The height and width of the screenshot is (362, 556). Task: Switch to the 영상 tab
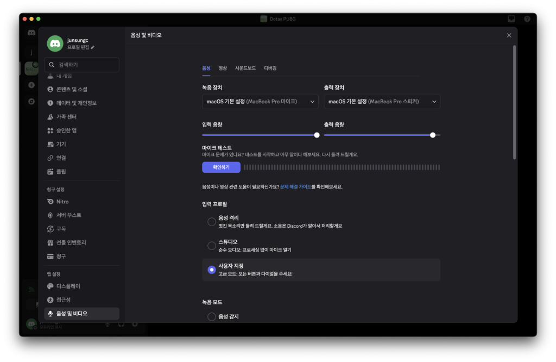click(x=223, y=68)
